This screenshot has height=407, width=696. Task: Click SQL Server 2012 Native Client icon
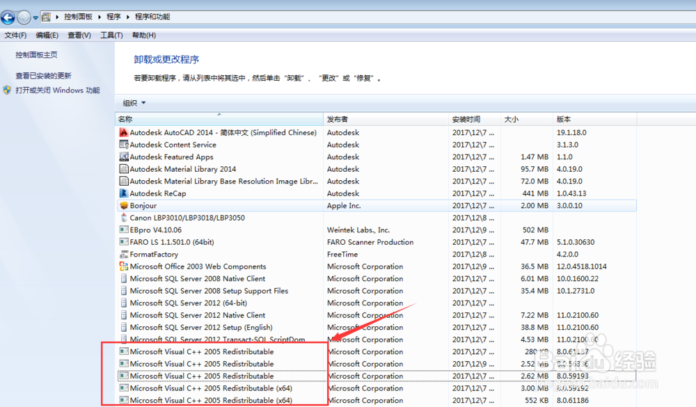[x=124, y=315]
